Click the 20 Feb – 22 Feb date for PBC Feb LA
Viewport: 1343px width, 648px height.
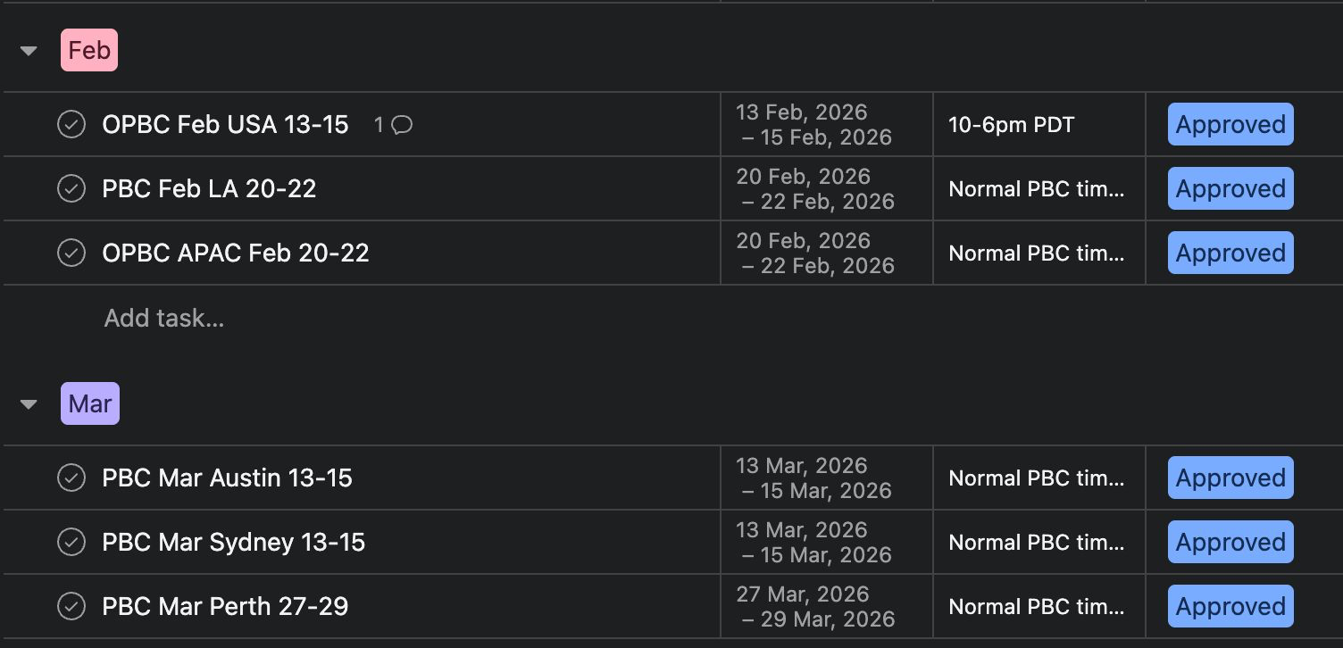pos(814,189)
